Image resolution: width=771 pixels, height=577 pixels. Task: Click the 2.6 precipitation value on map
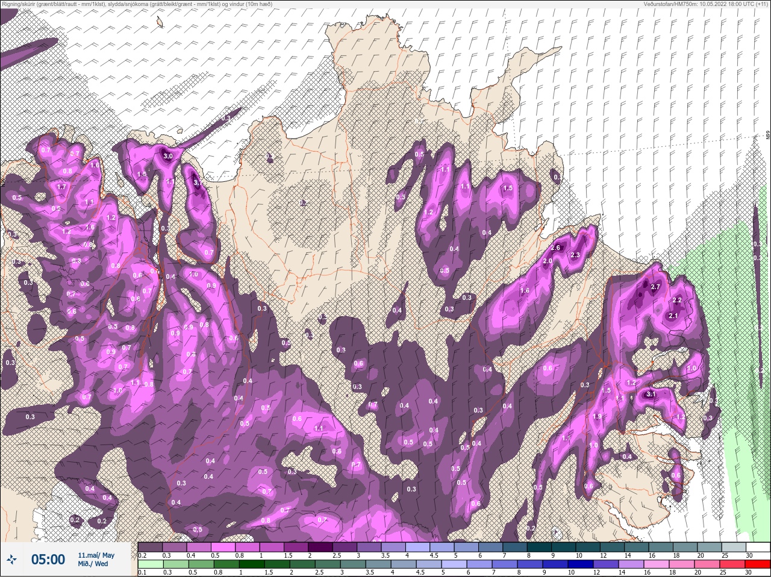click(x=555, y=248)
